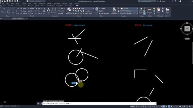Click the Save icon in quick access toolbar
Screen dimensions: 193x108
pyautogui.click(x=7, y=1)
